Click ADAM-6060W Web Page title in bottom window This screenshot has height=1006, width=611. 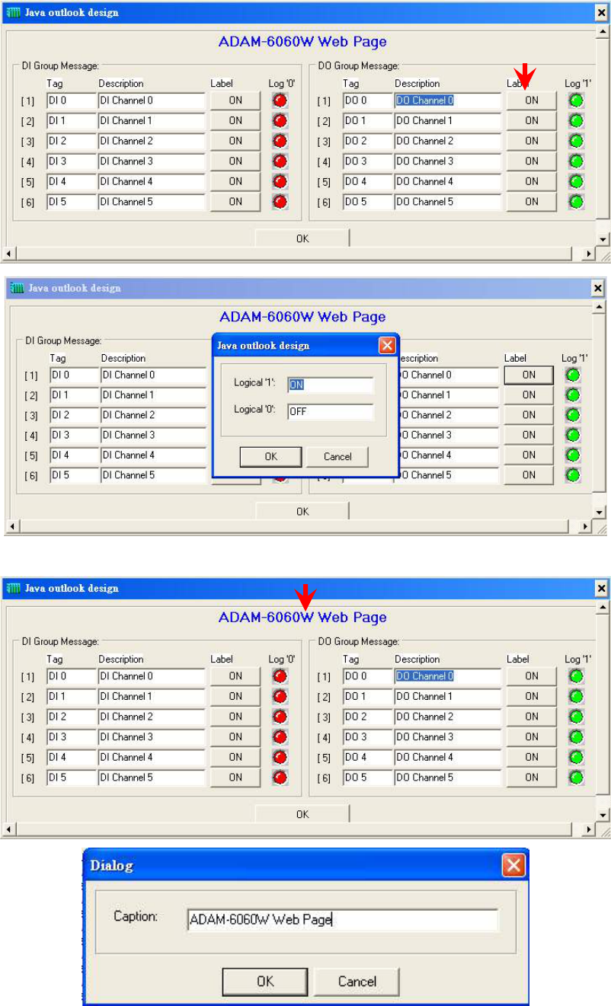pyautogui.click(x=302, y=618)
